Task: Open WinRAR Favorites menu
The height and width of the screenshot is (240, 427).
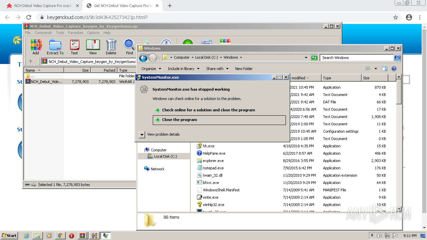Action: tap(76, 33)
